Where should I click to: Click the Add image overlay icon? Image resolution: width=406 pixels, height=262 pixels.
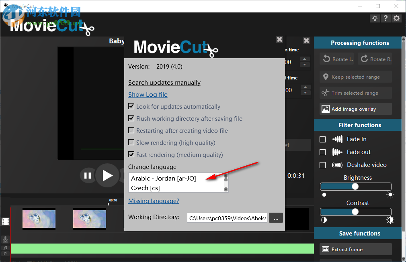point(325,109)
